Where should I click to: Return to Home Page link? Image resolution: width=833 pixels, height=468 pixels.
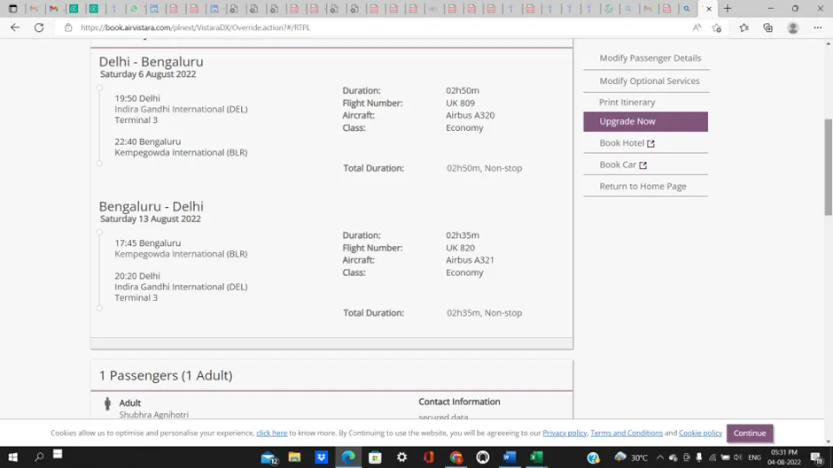click(x=642, y=187)
